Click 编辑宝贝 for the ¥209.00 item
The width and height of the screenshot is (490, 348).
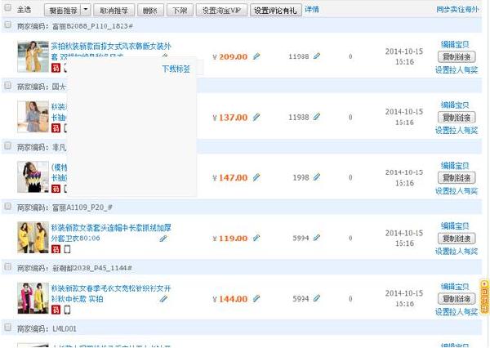point(456,44)
